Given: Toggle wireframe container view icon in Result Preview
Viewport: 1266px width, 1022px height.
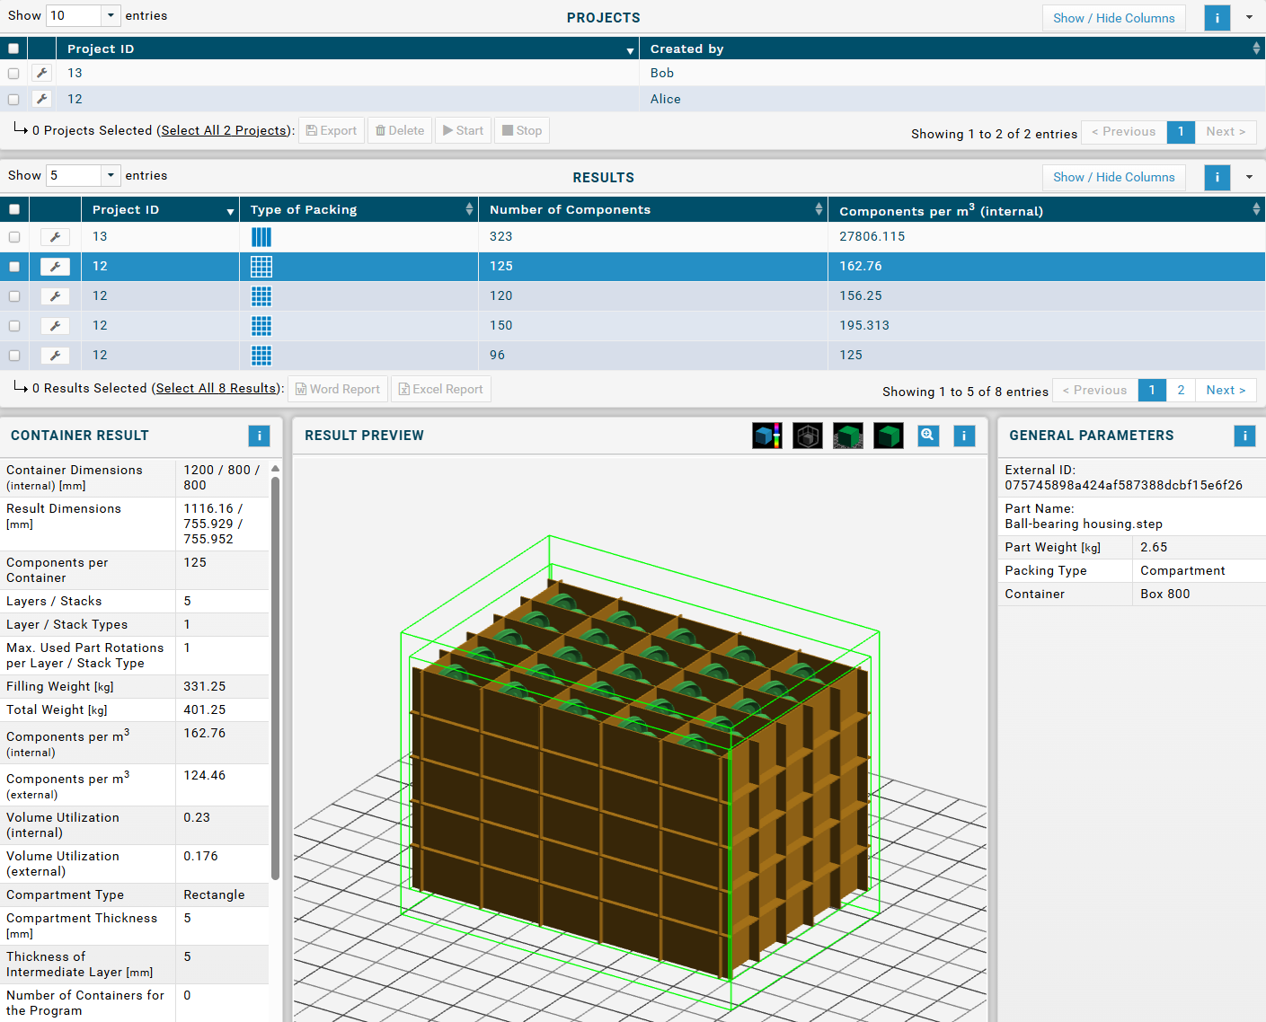Looking at the screenshot, I should 808,436.
